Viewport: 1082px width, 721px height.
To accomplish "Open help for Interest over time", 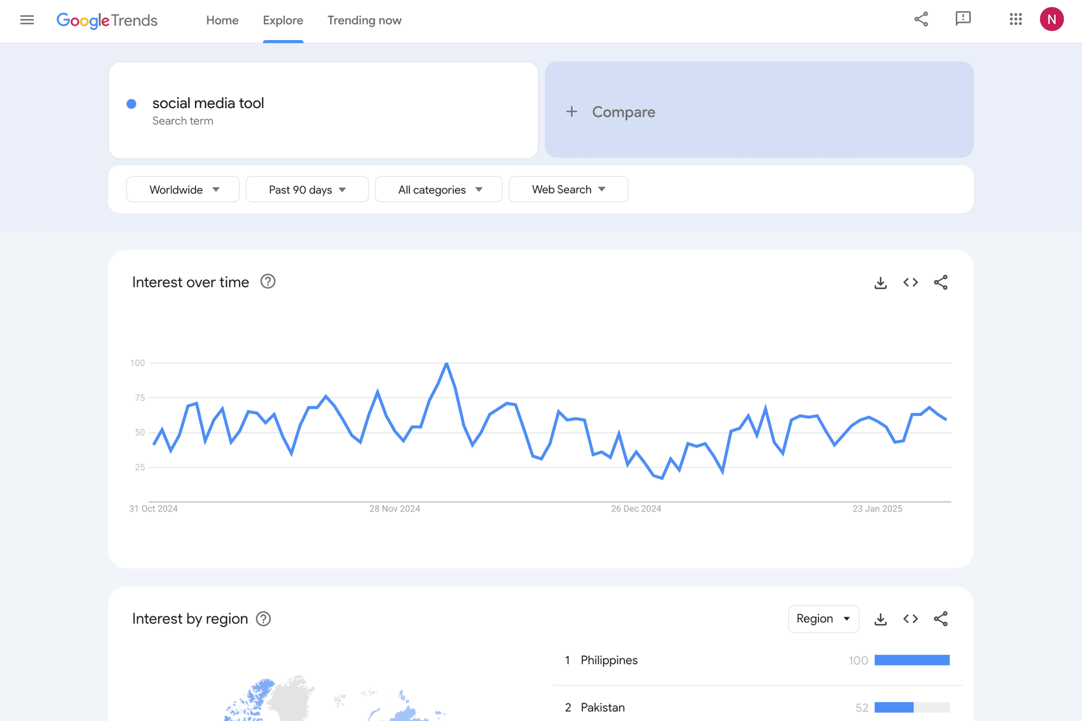I will pyautogui.click(x=268, y=281).
